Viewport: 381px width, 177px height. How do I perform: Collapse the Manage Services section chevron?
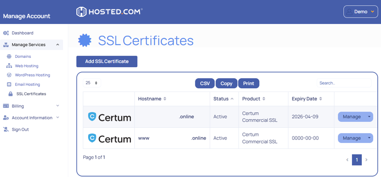click(x=58, y=45)
